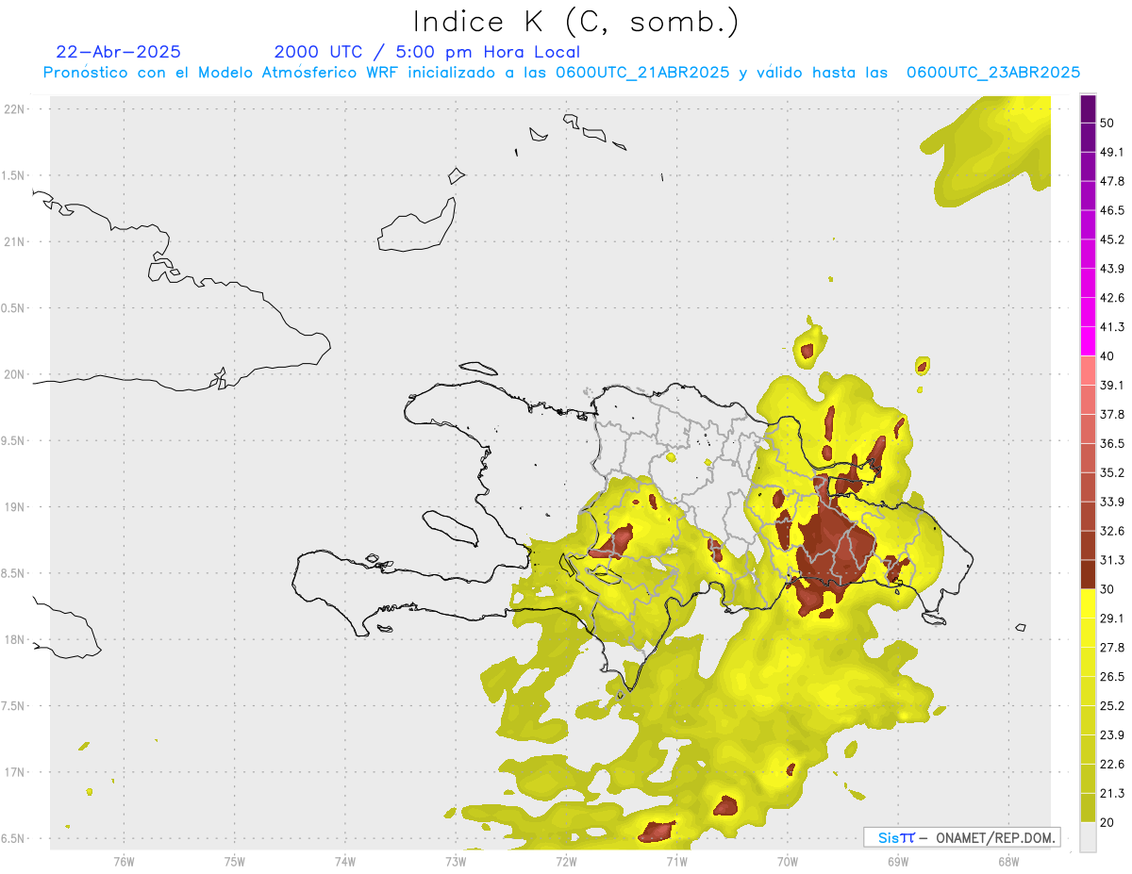Image resolution: width=1132 pixels, height=874 pixels.
Task: Select the date label '22-Abr-2025'
Action: tap(118, 52)
